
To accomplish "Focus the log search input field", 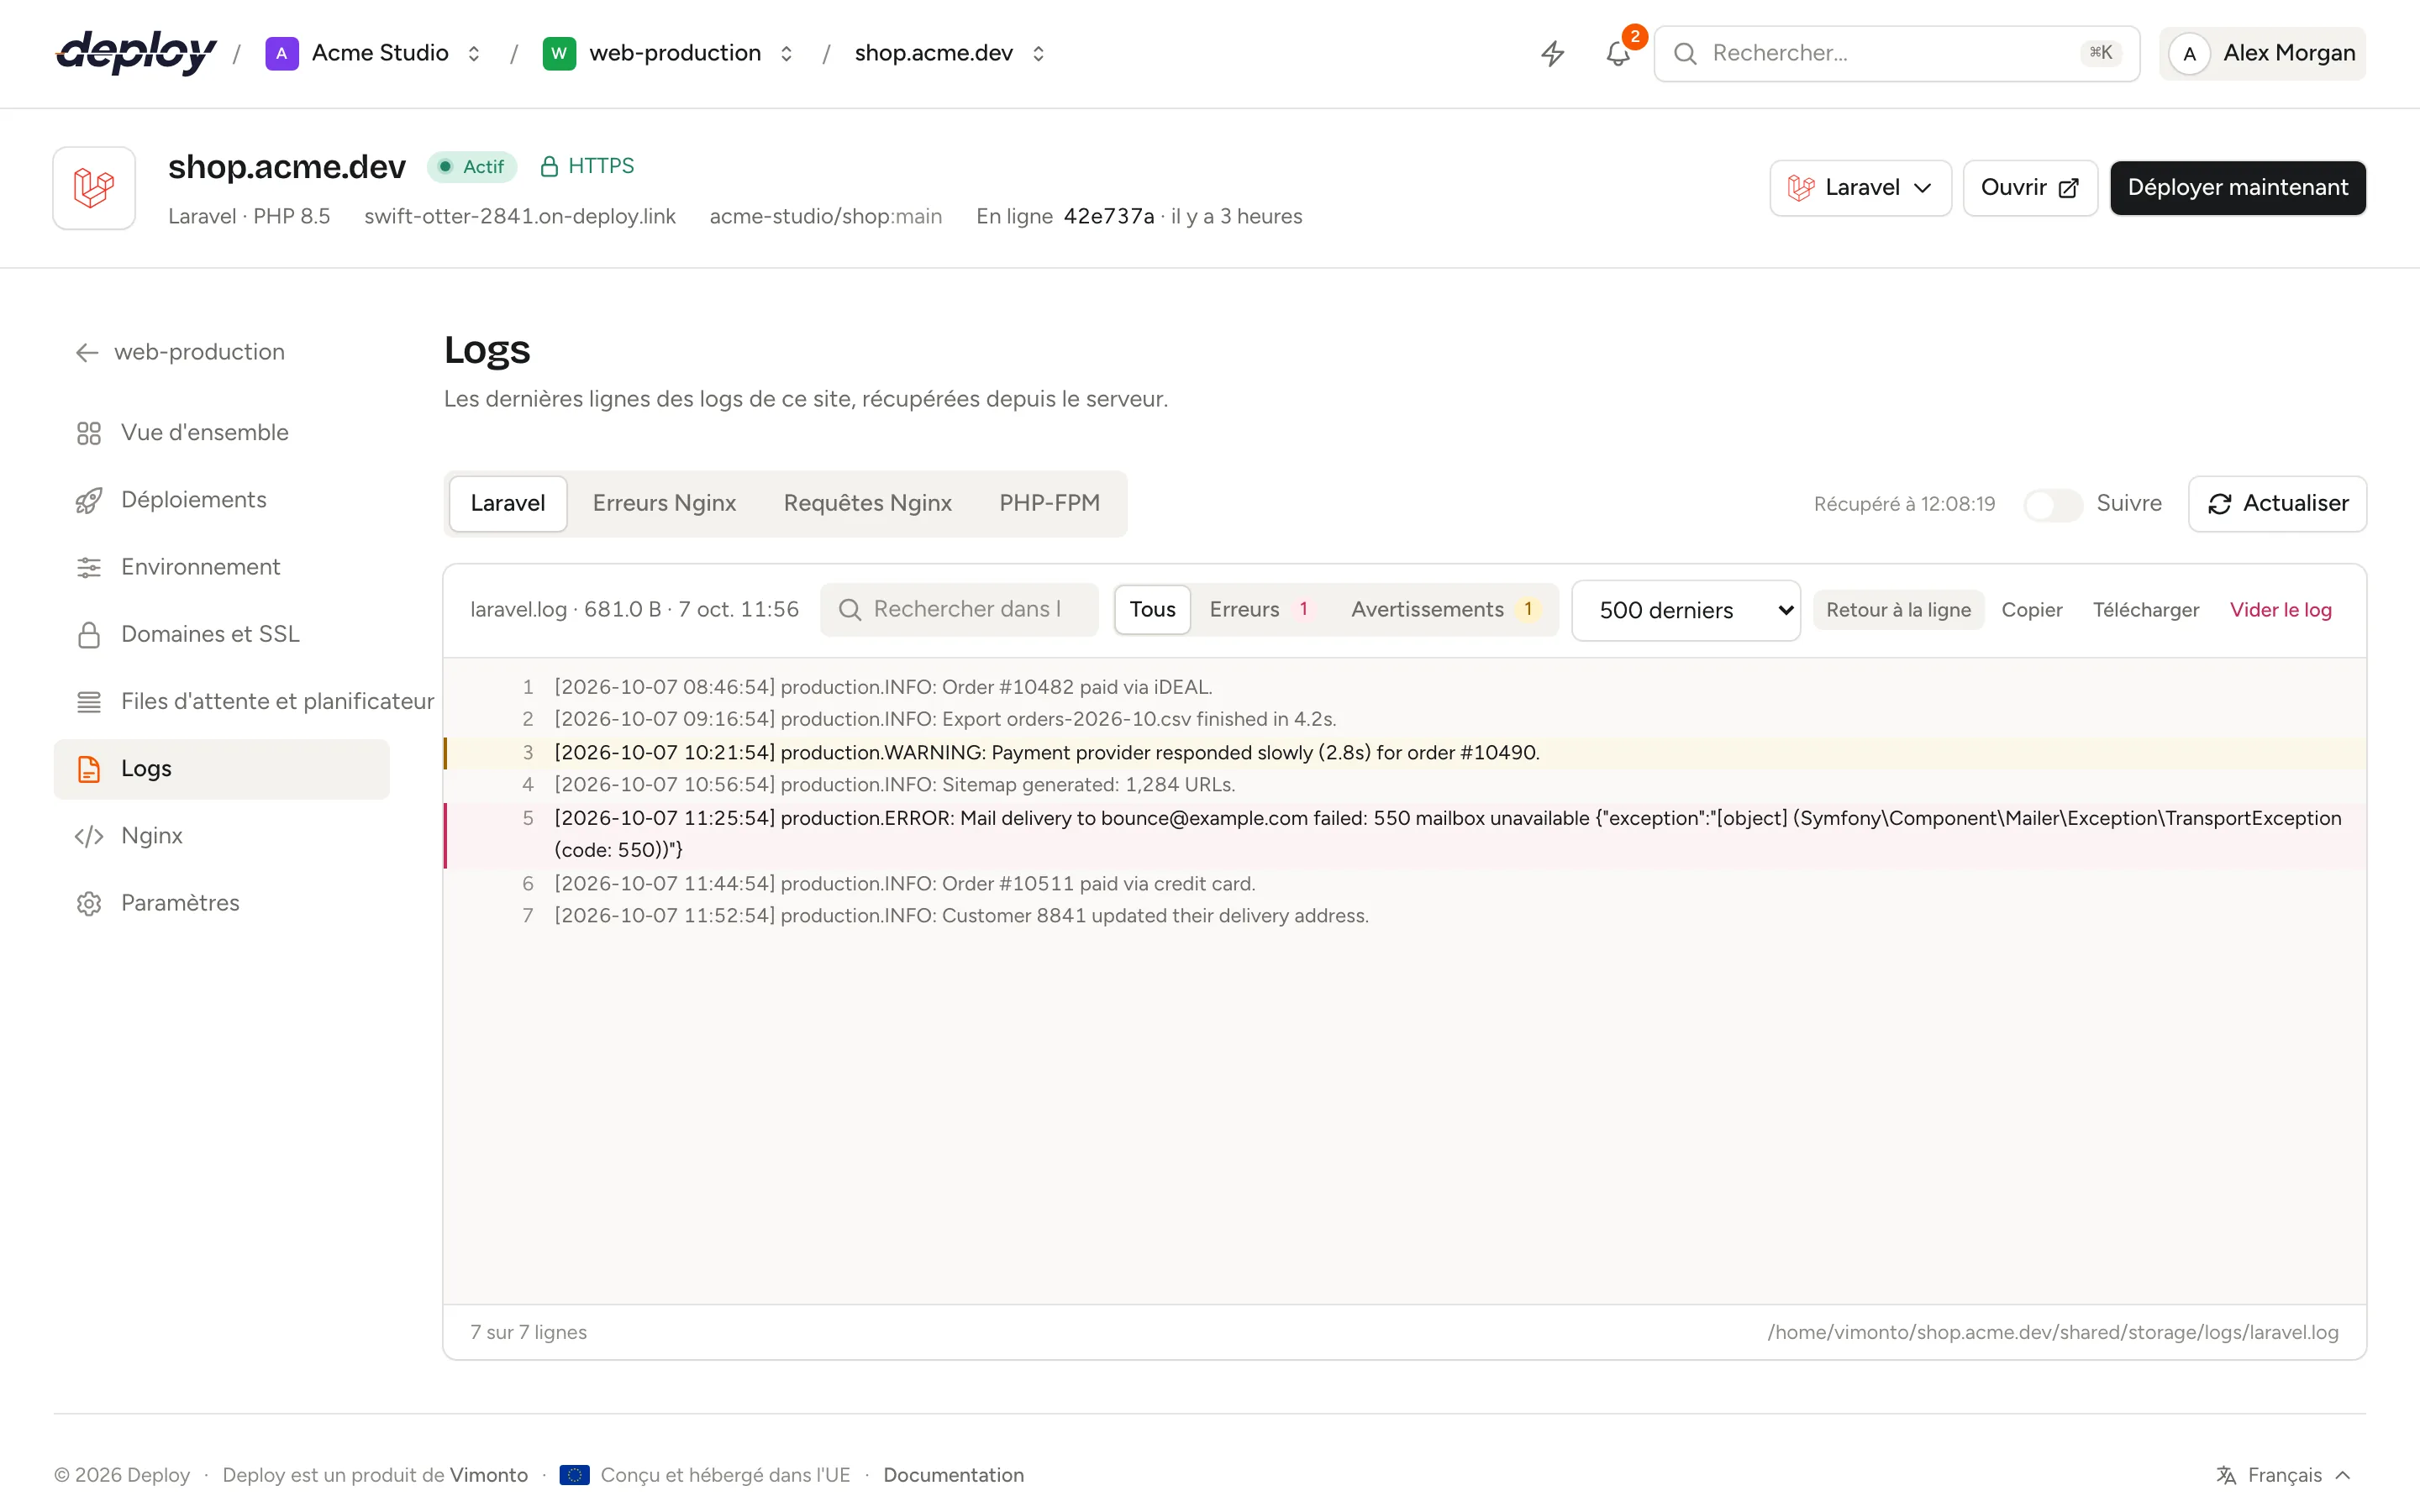I will pos(959,610).
